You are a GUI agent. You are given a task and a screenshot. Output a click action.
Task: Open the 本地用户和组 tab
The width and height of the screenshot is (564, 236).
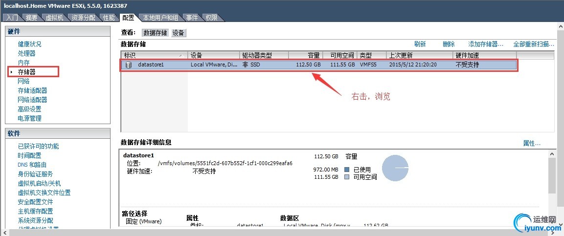click(160, 18)
